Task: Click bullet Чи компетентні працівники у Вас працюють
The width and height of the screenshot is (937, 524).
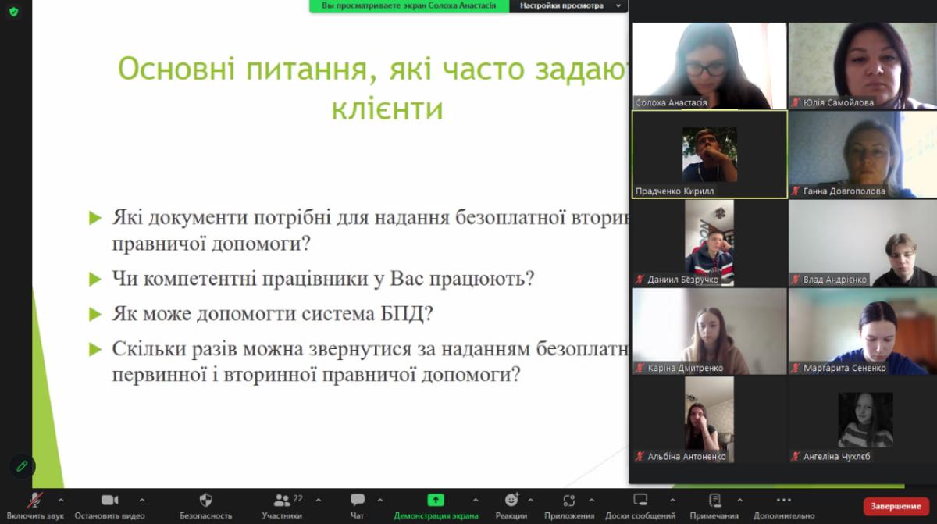Action: coord(323,279)
